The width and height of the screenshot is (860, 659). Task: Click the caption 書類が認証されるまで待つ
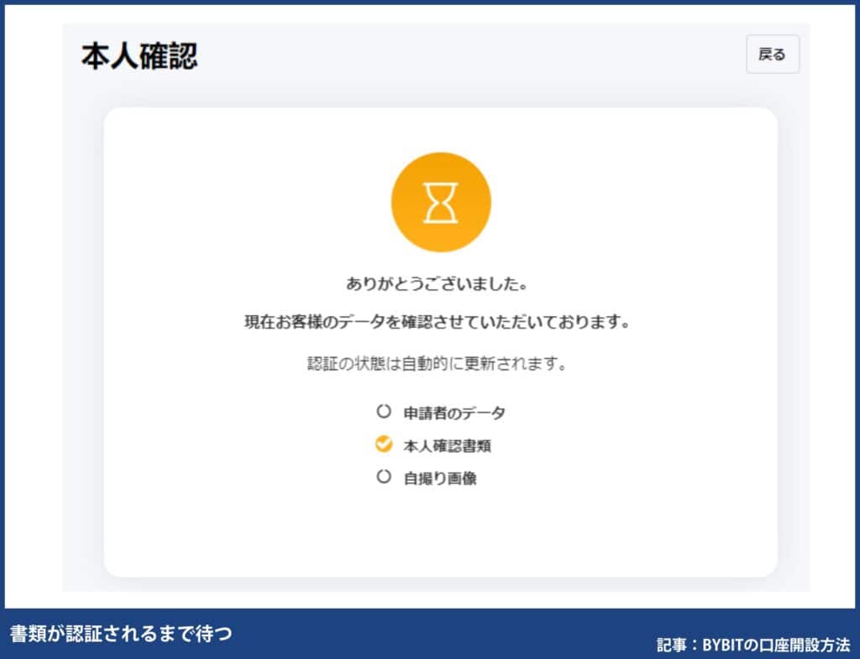point(120,632)
